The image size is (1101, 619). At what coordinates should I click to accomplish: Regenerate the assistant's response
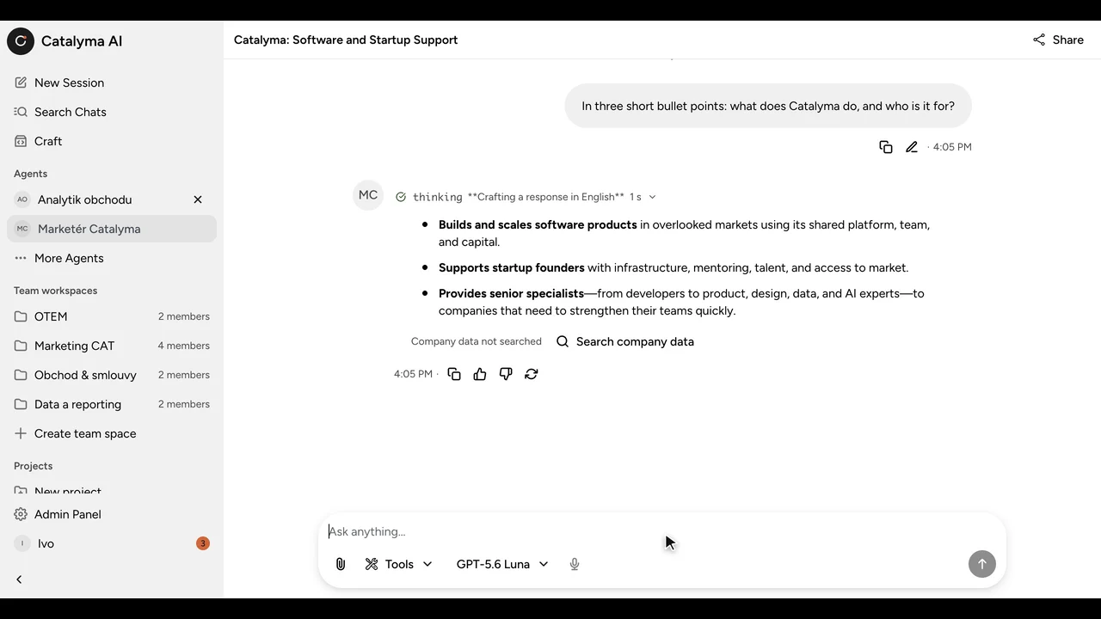(x=532, y=374)
